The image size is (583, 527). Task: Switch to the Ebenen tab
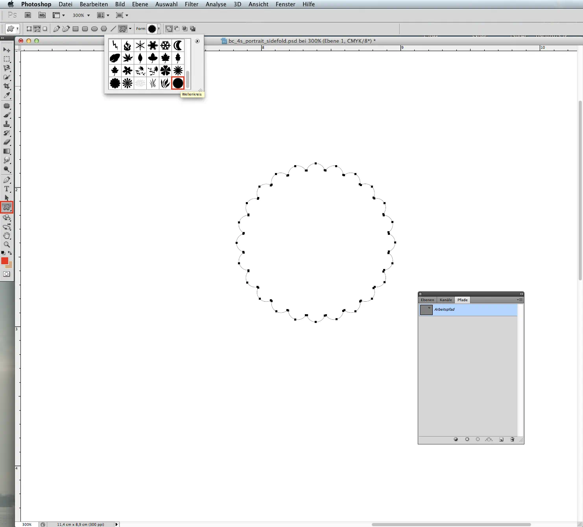click(x=427, y=300)
